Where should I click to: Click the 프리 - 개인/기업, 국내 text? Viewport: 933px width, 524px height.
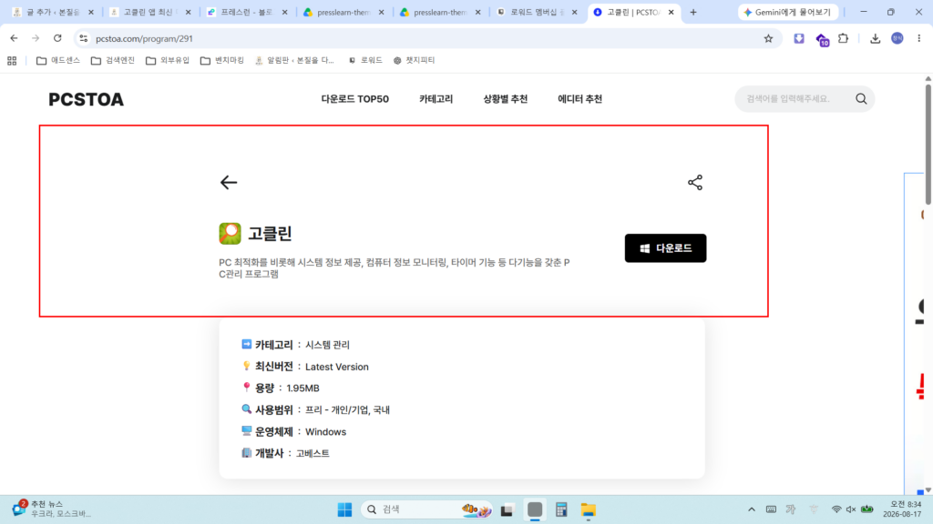(x=347, y=410)
